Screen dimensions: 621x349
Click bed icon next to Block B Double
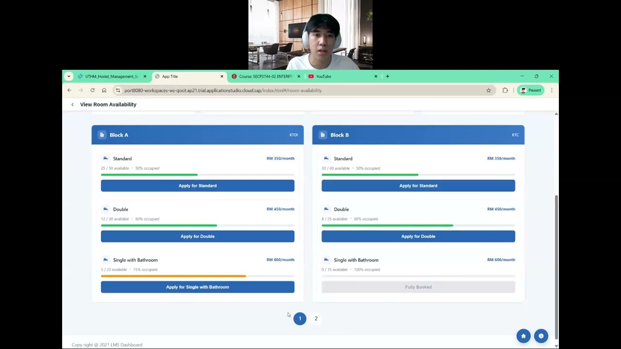tap(326, 209)
